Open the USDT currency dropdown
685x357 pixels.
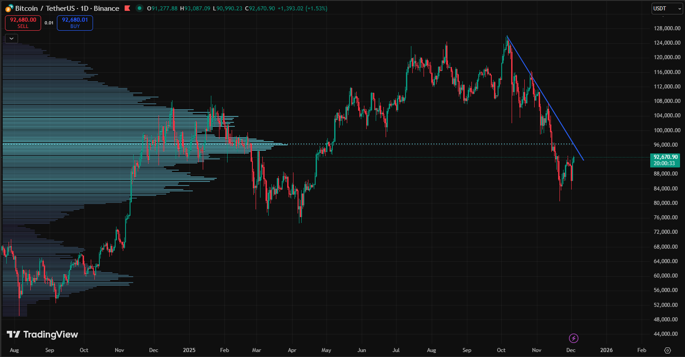pos(667,8)
